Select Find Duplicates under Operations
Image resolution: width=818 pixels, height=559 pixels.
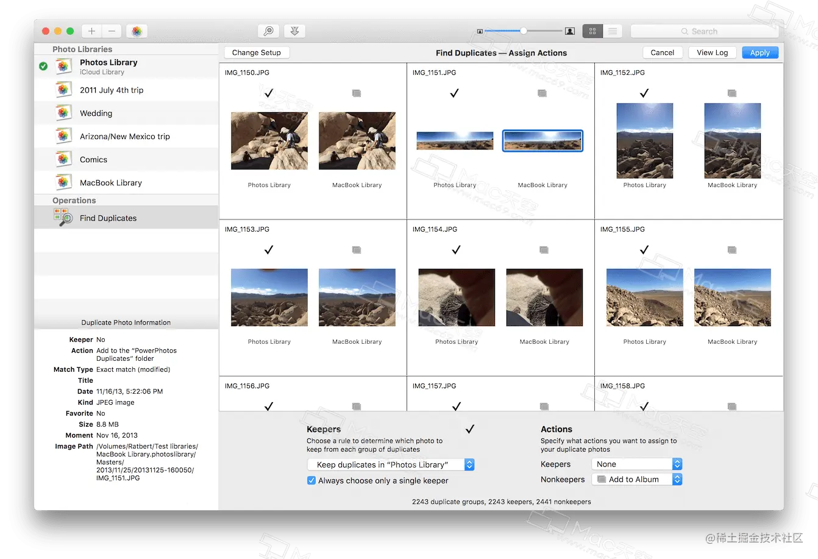[126, 218]
